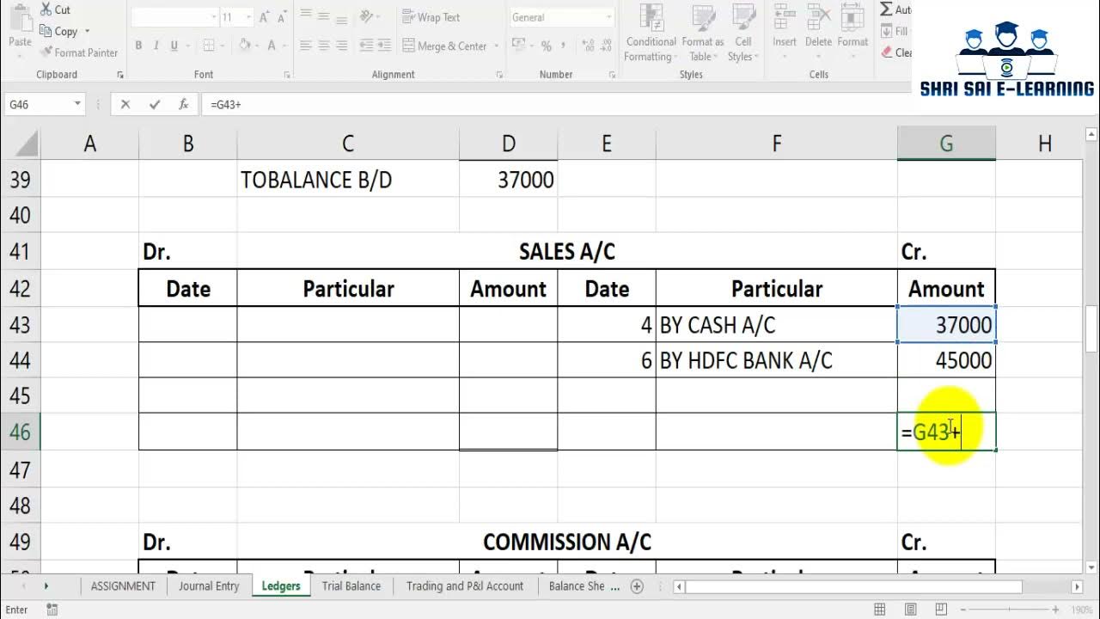Switch to the Journal Entry sheet tab
The image size is (1100, 619).
(209, 586)
